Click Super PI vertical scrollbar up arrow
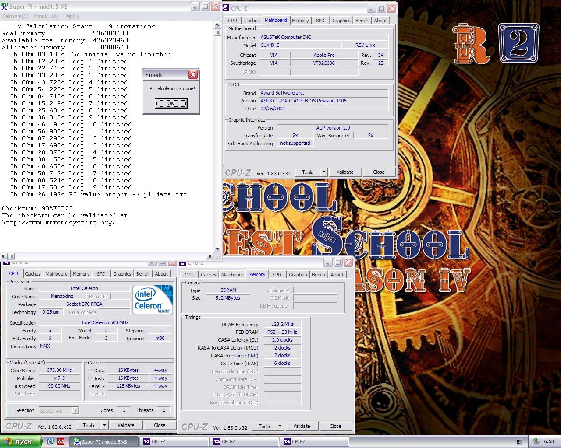Viewport: 561px width, 448px height. (x=217, y=25)
